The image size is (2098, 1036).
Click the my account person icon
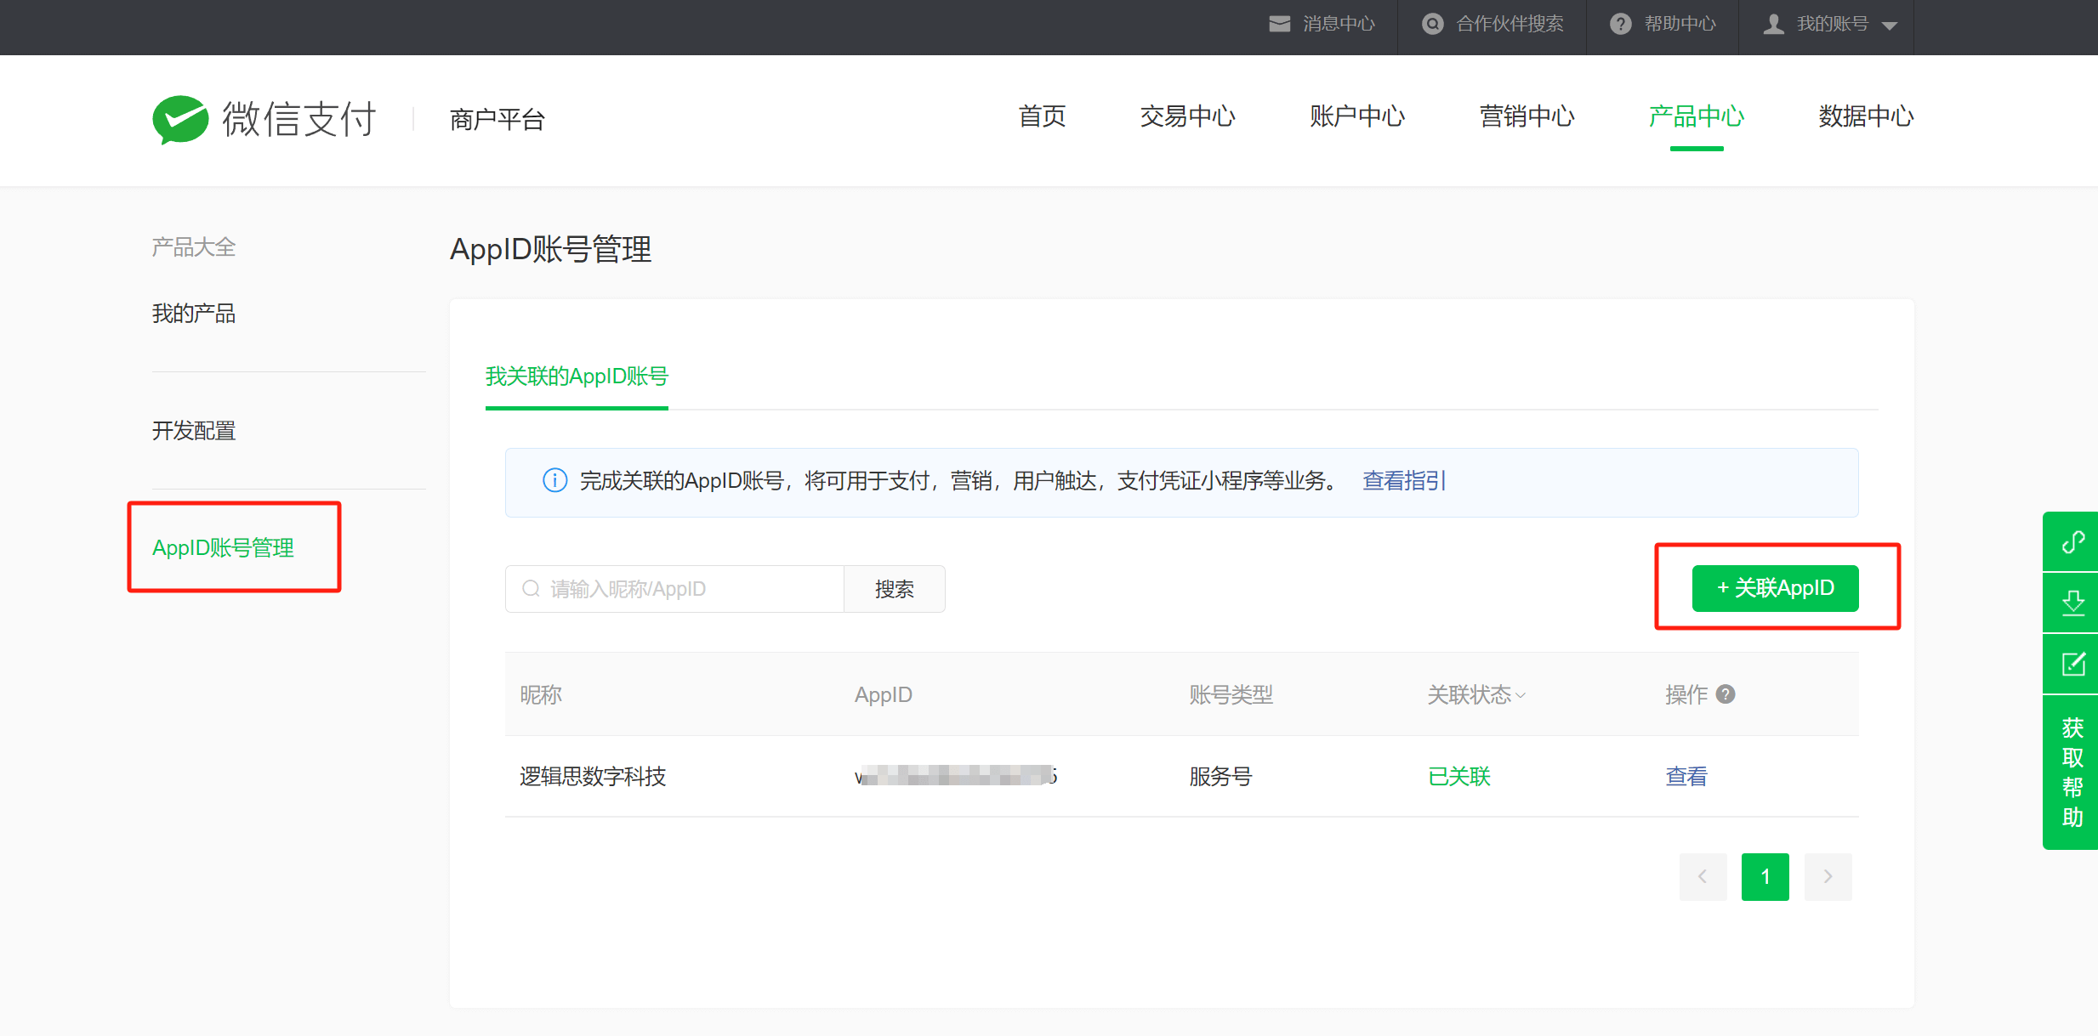(1773, 24)
